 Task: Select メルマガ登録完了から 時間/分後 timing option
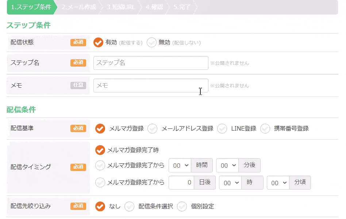click(x=100, y=166)
